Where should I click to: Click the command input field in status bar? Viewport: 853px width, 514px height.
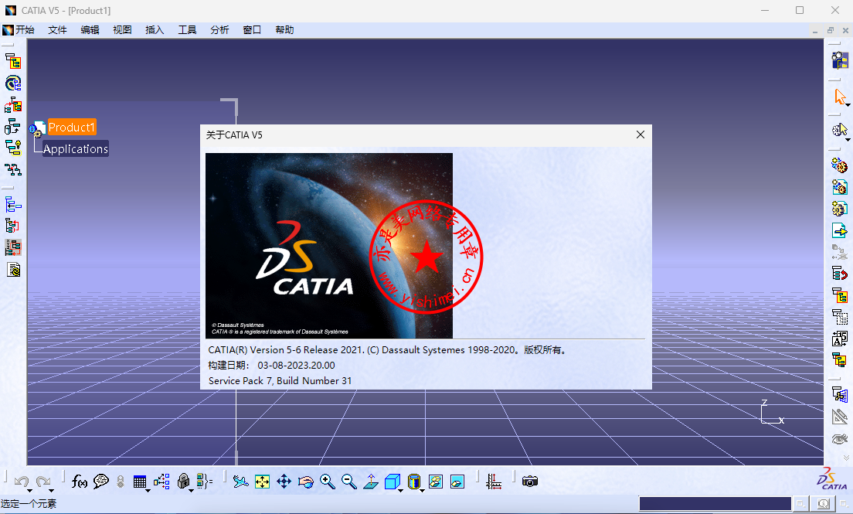pyautogui.click(x=715, y=503)
